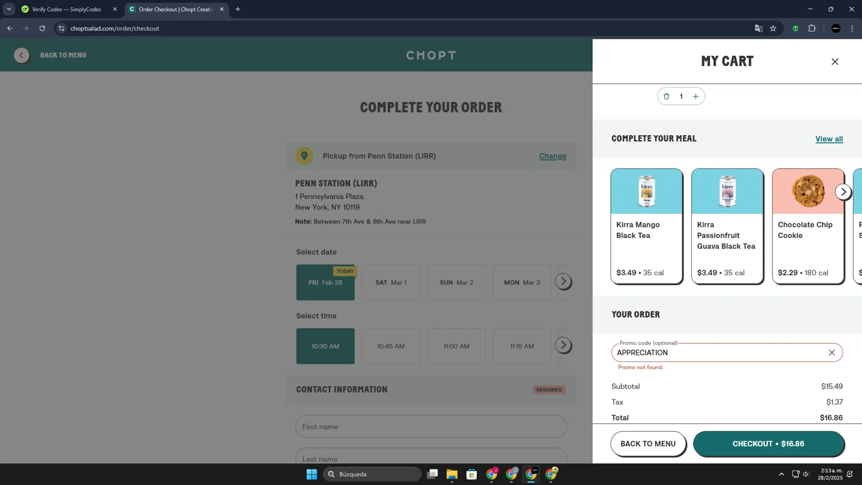Switch to Verify Codes SimplyCodes tab
Viewport: 862px width, 485px height.
(67, 9)
